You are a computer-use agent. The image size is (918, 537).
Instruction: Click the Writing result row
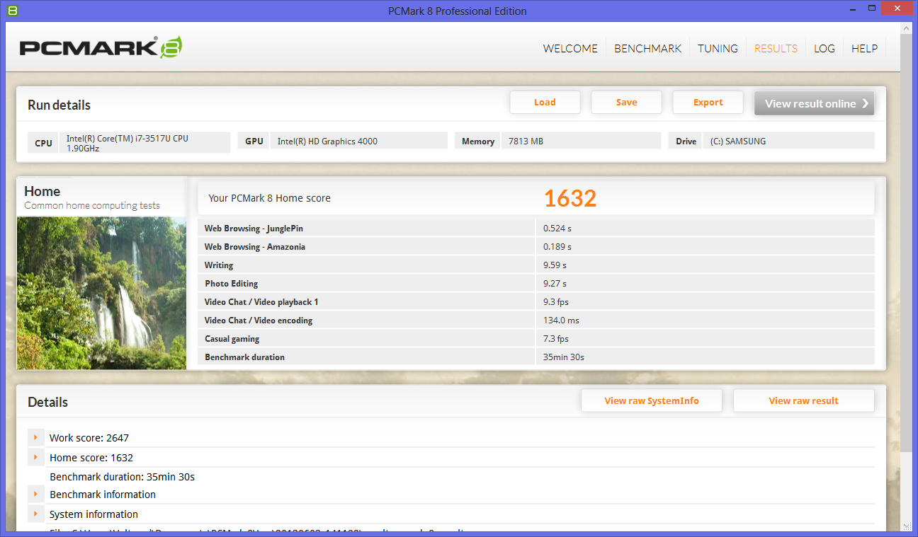536,265
